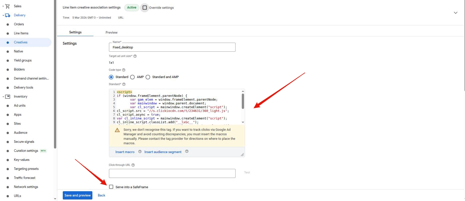Open help icon beside Target ad unit size

tap(135, 56)
